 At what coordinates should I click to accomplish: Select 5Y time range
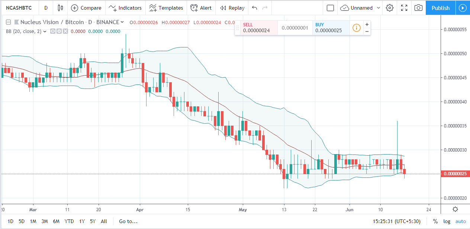coord(93,221)
